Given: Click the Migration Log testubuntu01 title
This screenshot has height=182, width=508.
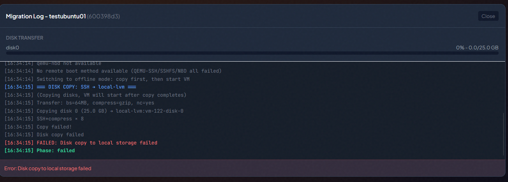Looking at the screenshot, I should 46,16.
